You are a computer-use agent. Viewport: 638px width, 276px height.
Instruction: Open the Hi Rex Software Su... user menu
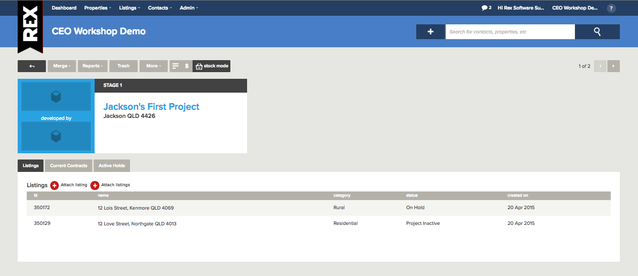click(x=521, y=8)
